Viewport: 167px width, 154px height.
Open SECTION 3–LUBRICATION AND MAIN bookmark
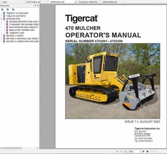pyautogui.click(x=23, y=41)
